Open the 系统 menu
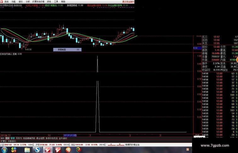This screenshot has width=238, height=153. pos(7,2)
